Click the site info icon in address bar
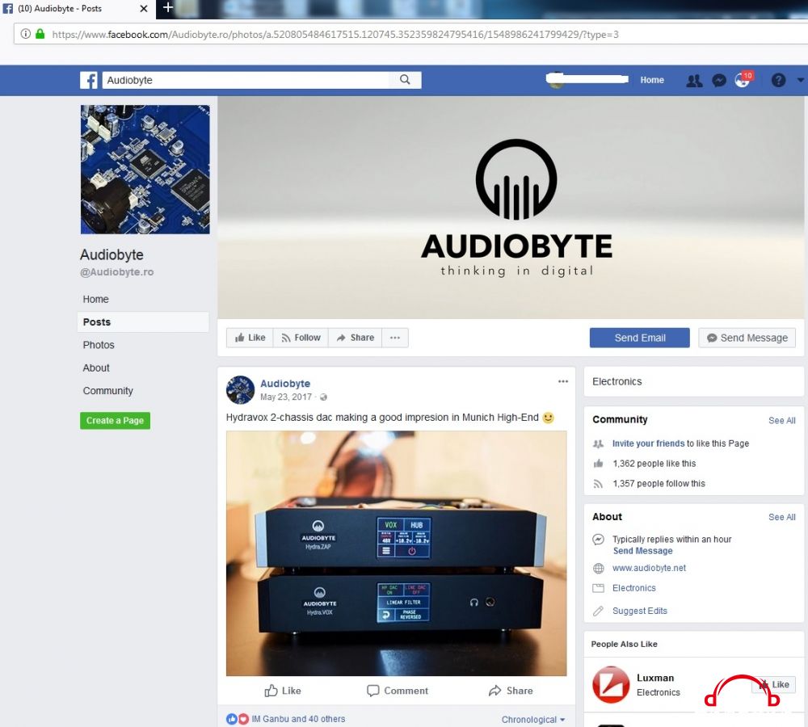The width and height of the screenshot is (808, 727). pos(25,34)
